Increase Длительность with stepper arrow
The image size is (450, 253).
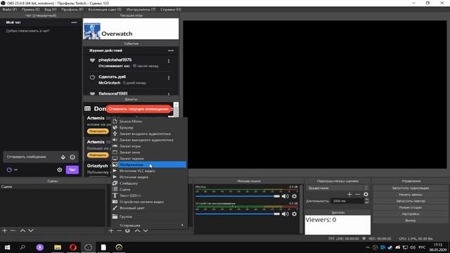[x=366, y=200]
